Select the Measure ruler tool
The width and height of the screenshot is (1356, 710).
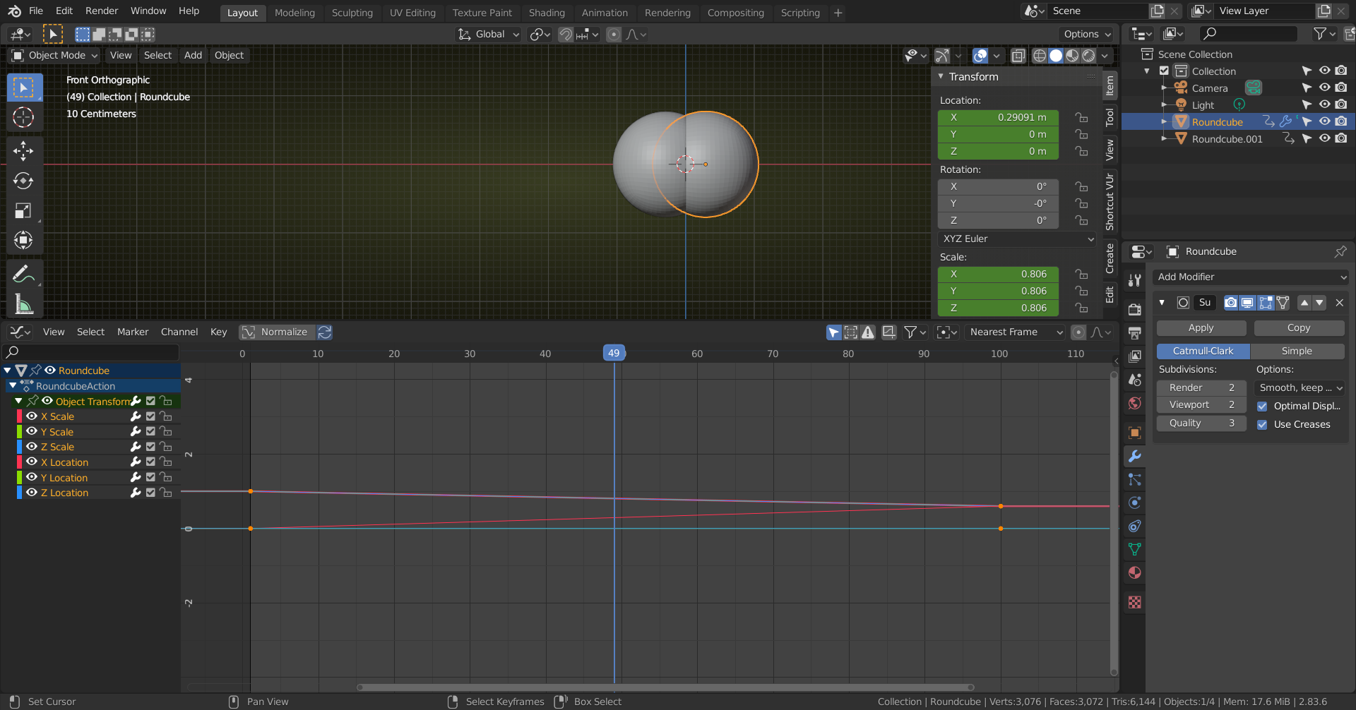(x=23, y=304)
